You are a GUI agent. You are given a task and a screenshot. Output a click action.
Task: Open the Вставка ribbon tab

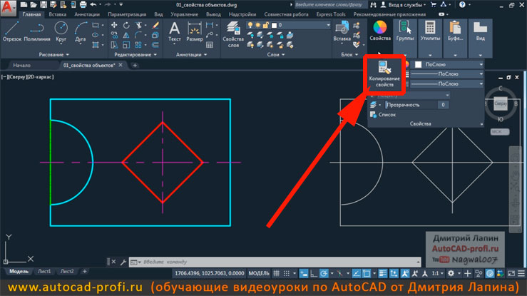click(58, 14)
